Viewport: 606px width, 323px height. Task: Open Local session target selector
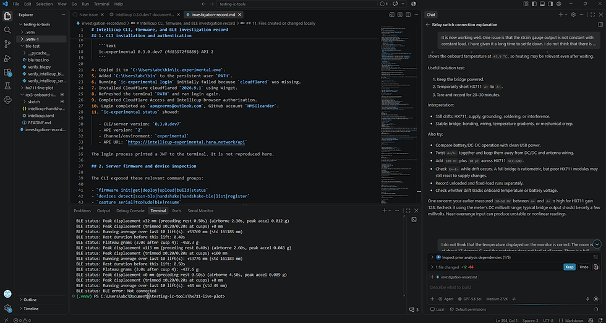tap(437, 309)
